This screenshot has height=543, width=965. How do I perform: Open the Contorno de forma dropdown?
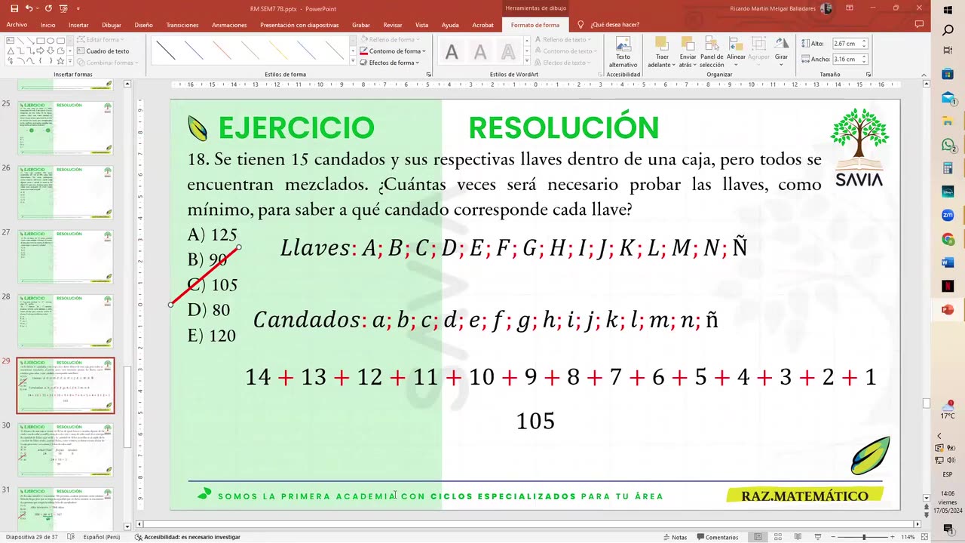(392, 51)
